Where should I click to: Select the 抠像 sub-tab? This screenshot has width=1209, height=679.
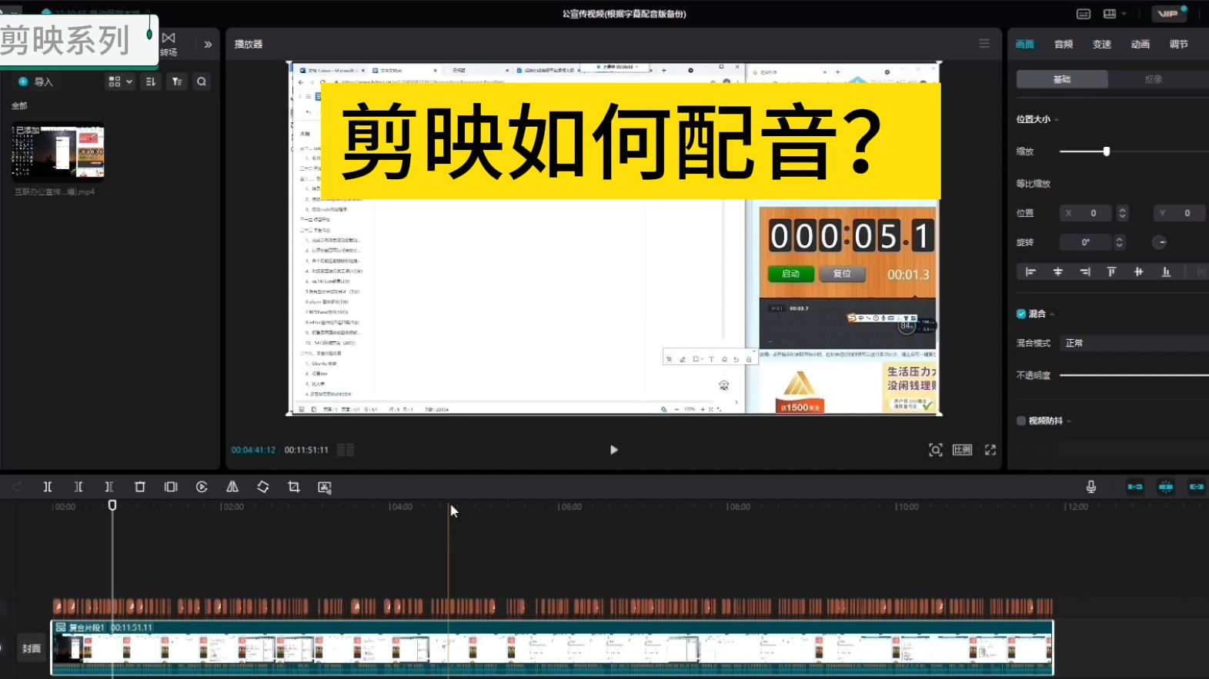pyautogui.click(x=1154, y=79)
